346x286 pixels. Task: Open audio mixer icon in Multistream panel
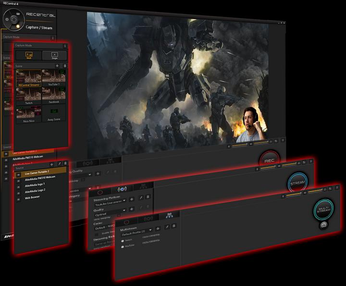click(330, 188)
